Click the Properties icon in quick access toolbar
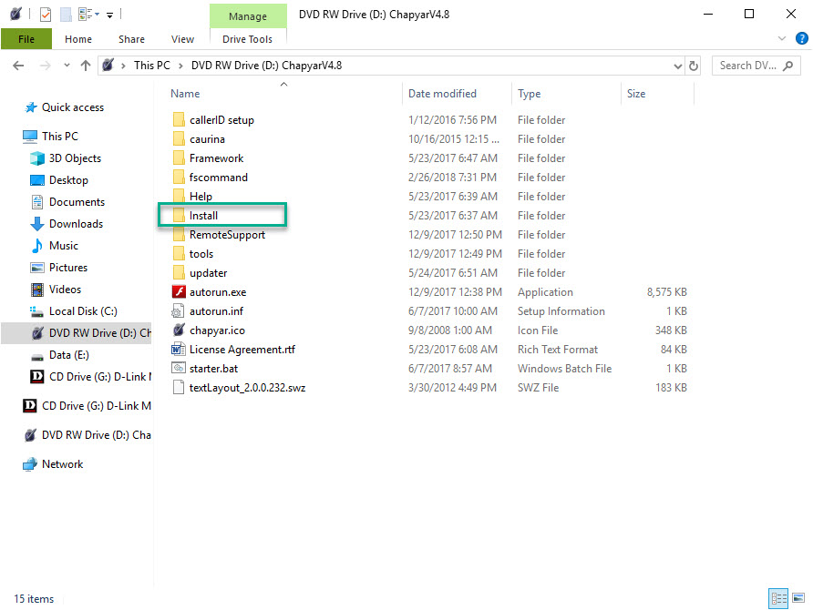This screenshot has width=813, height=610. point(46,15)
